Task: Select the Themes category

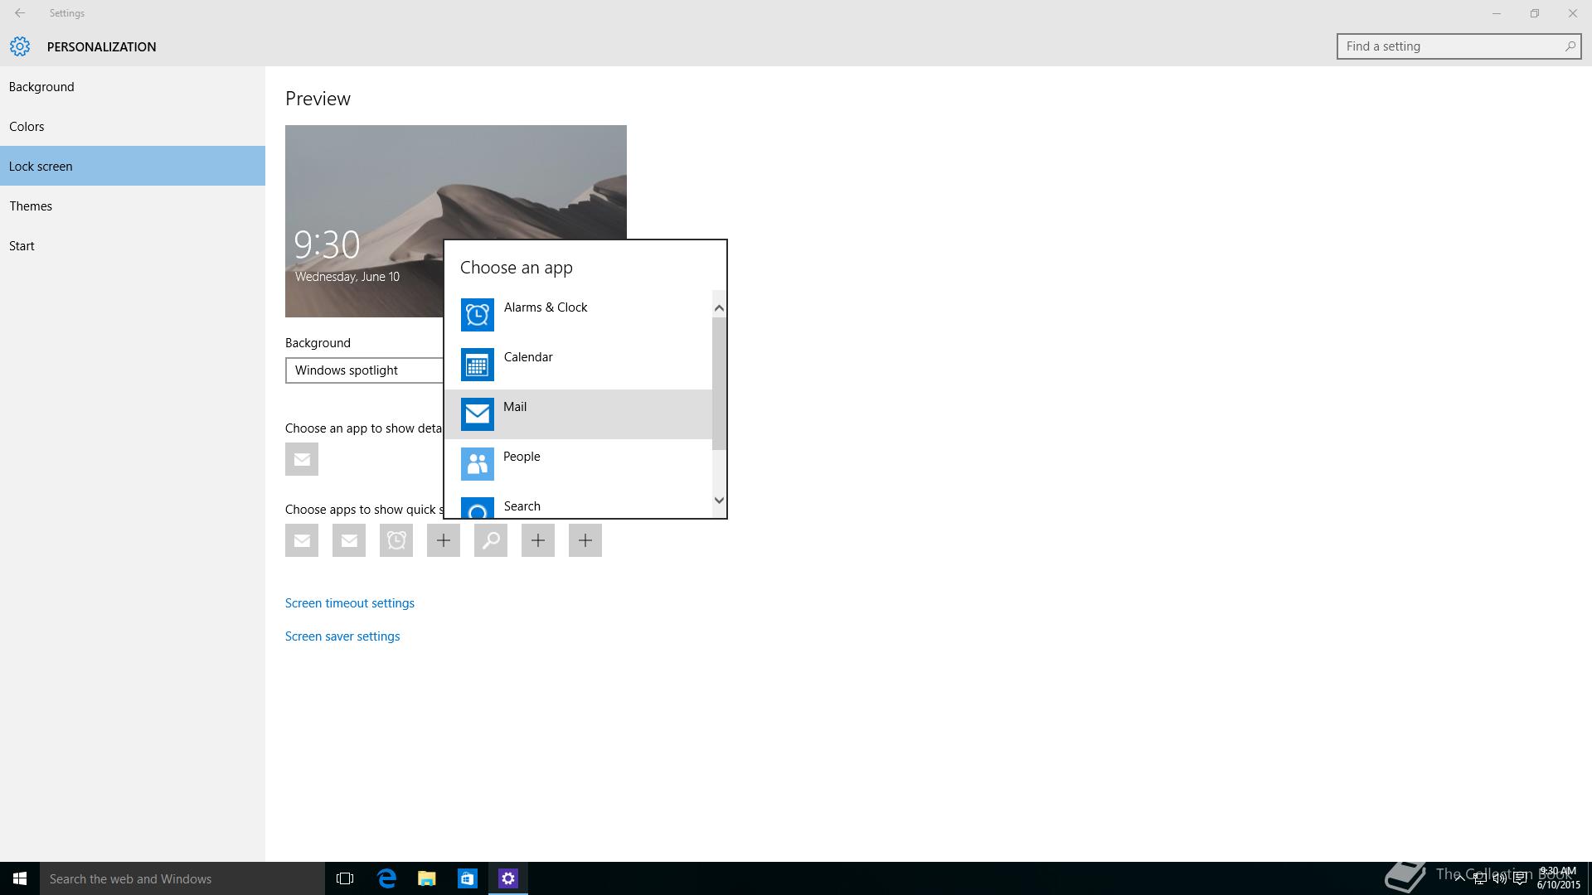Action: coord(133,206)
